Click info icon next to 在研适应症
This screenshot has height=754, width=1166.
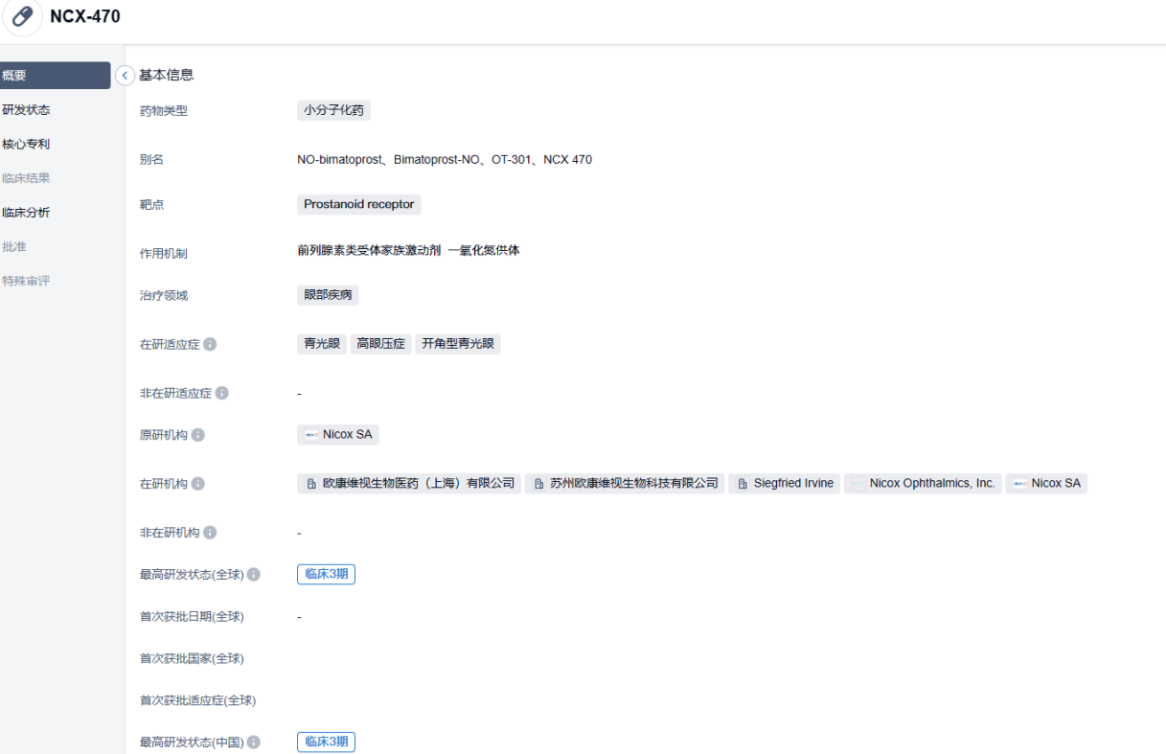point(210,344)
